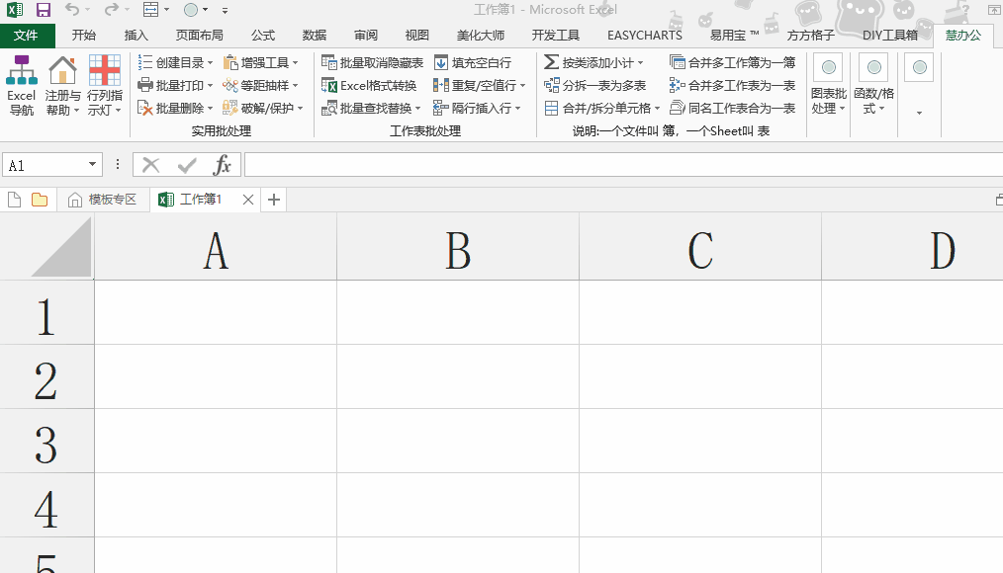Switch to the 数据 Data tab
Viewport: 1003px width, 573px height.
[315, 36]
